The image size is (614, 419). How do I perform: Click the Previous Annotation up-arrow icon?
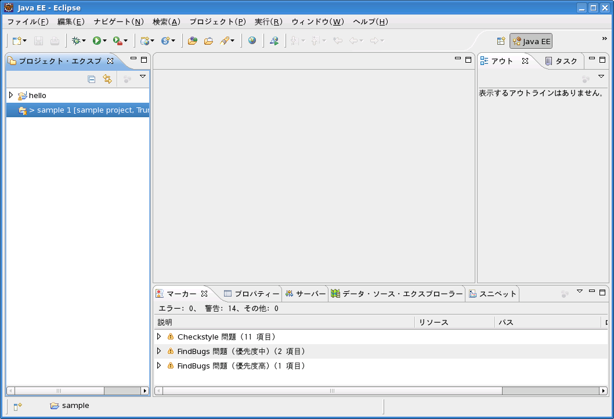click(x=315, y=41)
